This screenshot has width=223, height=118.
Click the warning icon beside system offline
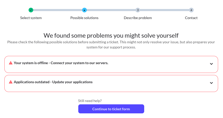11,63
